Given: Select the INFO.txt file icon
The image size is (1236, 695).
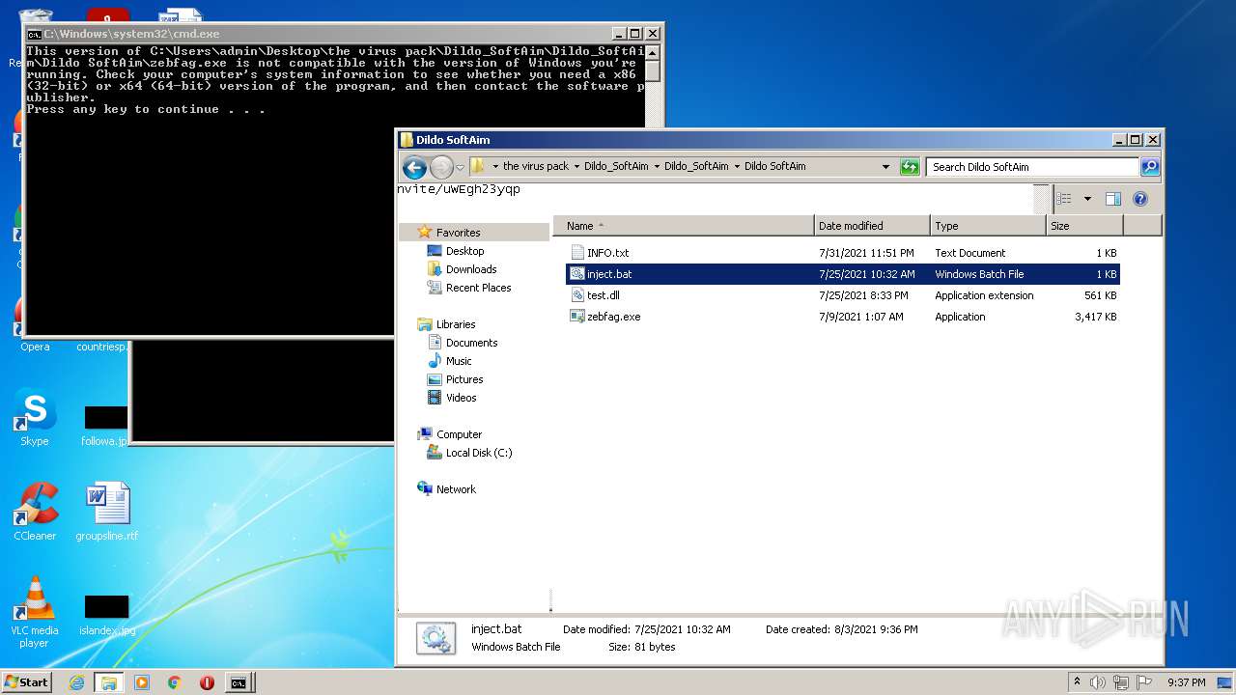Looking at the screenshot, I should [577, 253].
